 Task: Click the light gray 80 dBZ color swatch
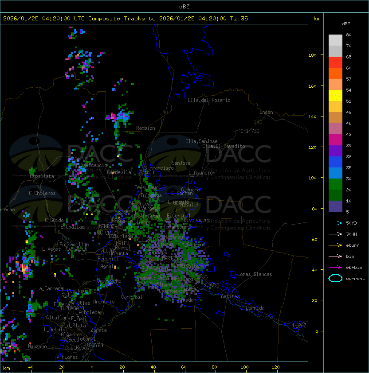pos(335,40)
